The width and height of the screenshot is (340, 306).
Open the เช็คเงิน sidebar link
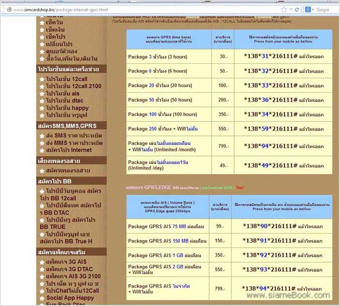55,29
